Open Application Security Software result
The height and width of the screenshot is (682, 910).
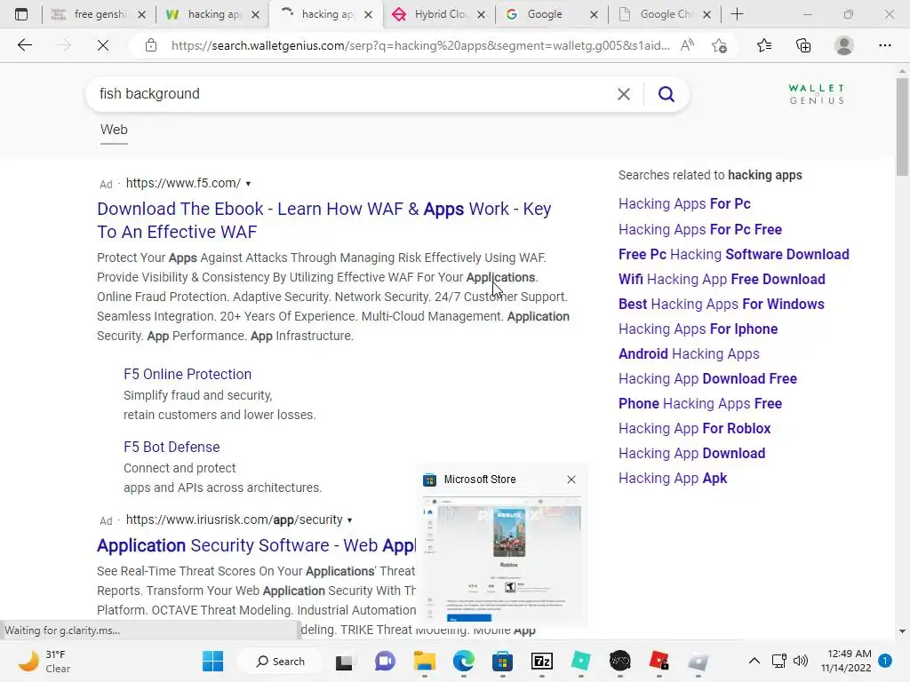tap(256, 546)
